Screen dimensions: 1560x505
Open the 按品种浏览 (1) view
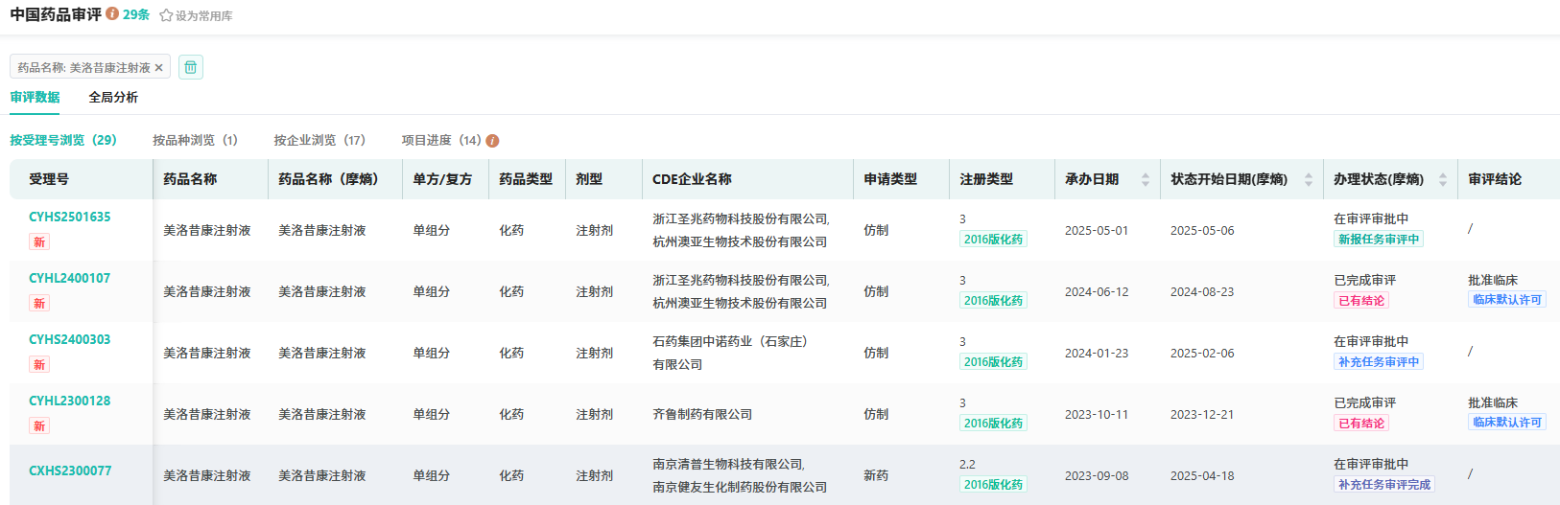[x=195, y=140]
